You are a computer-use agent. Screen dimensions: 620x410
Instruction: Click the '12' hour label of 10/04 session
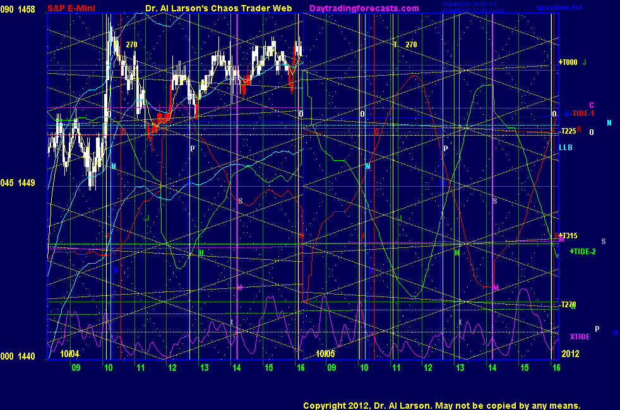(x=172, y=368)
